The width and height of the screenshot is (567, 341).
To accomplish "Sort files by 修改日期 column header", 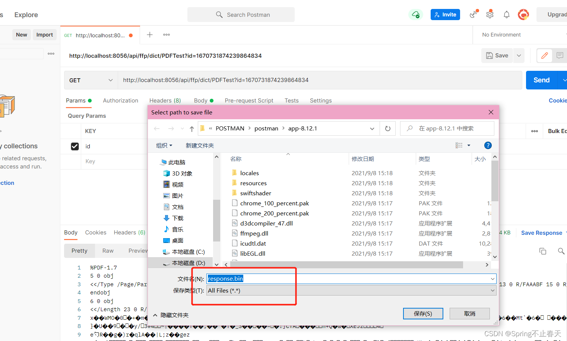I will click(x=363, y=159).
